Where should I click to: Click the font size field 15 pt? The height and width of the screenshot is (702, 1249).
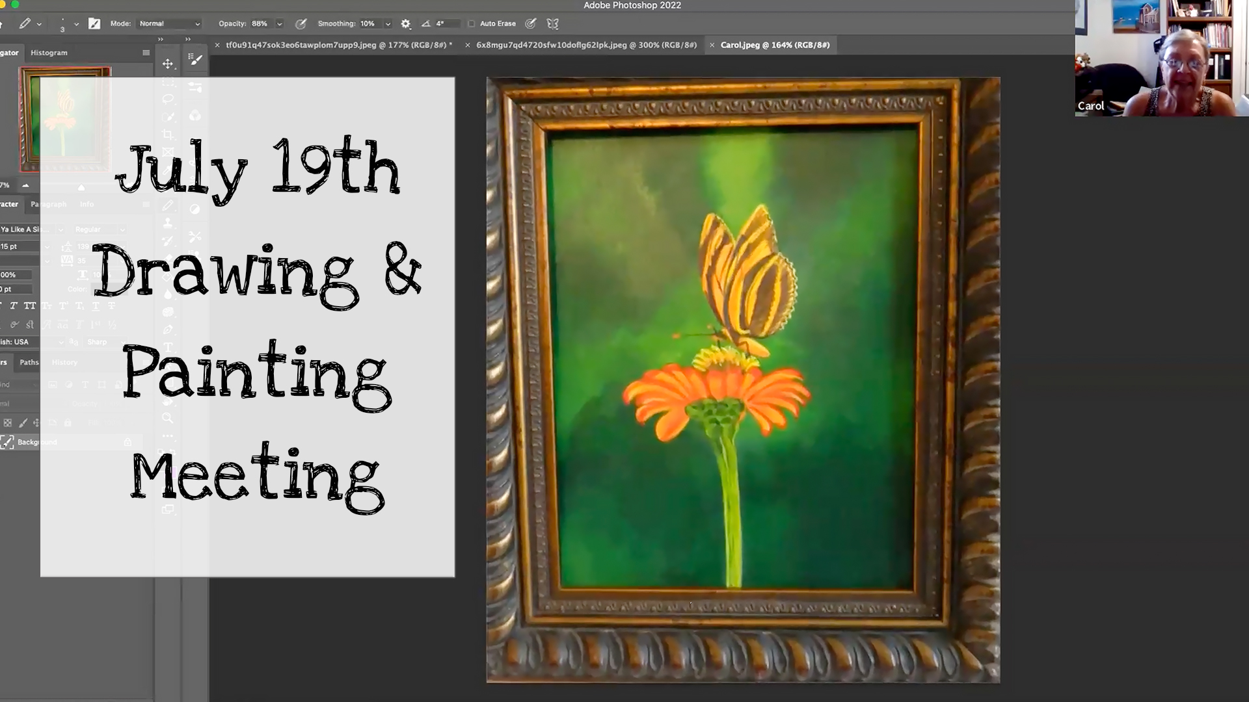pos(21,247)
